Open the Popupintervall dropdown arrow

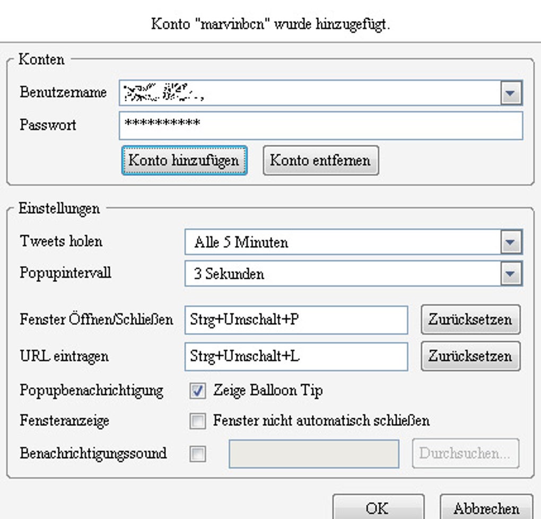510,274
